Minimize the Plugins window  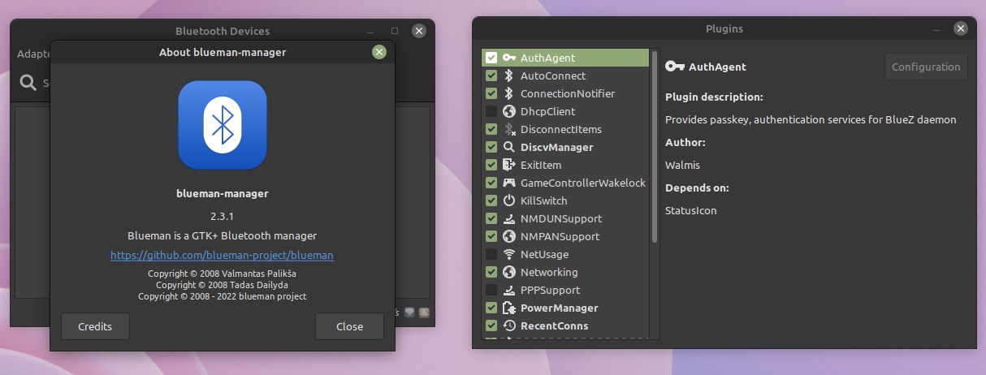[x=936, y=28]
